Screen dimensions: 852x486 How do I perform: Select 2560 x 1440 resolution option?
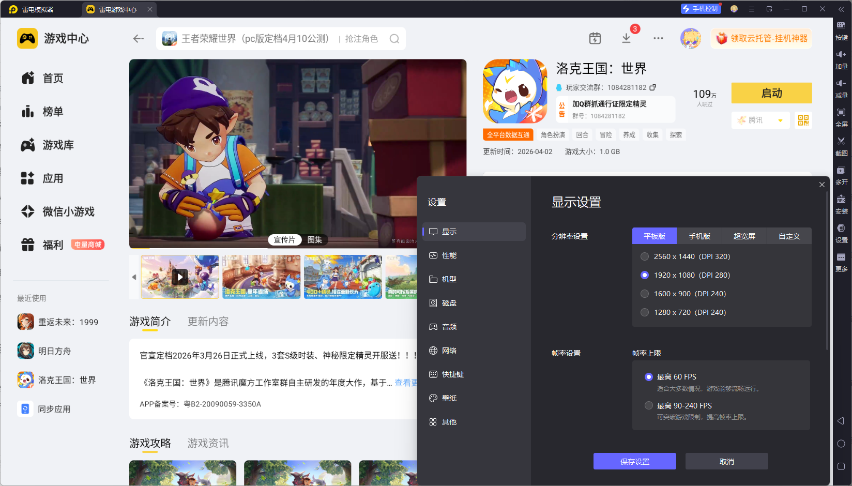click(645, 256)
